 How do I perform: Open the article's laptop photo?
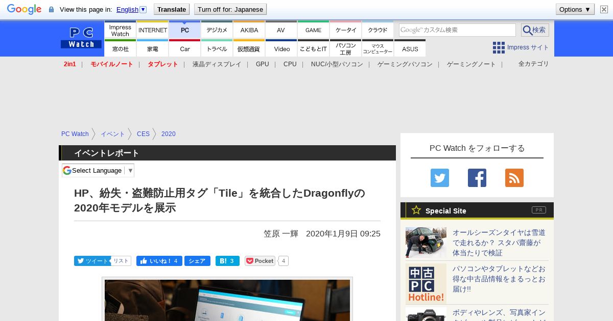[227, 300]
